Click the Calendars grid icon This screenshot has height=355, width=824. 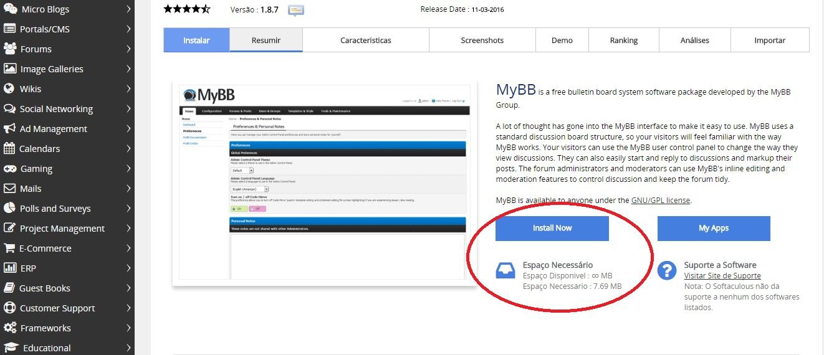click(x=9, y=148)
